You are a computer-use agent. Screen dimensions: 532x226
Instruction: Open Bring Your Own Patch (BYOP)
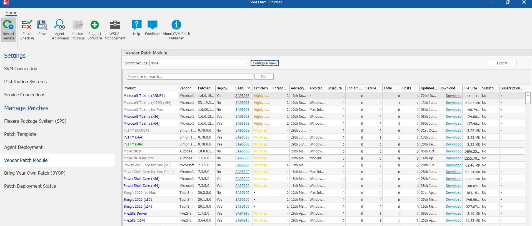pos(35,173)
